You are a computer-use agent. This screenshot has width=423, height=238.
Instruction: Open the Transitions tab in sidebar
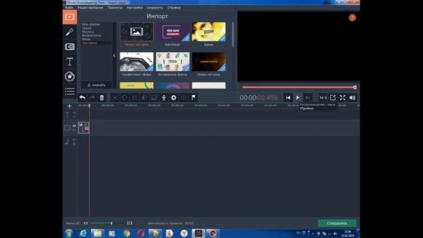tap(69, 47)
